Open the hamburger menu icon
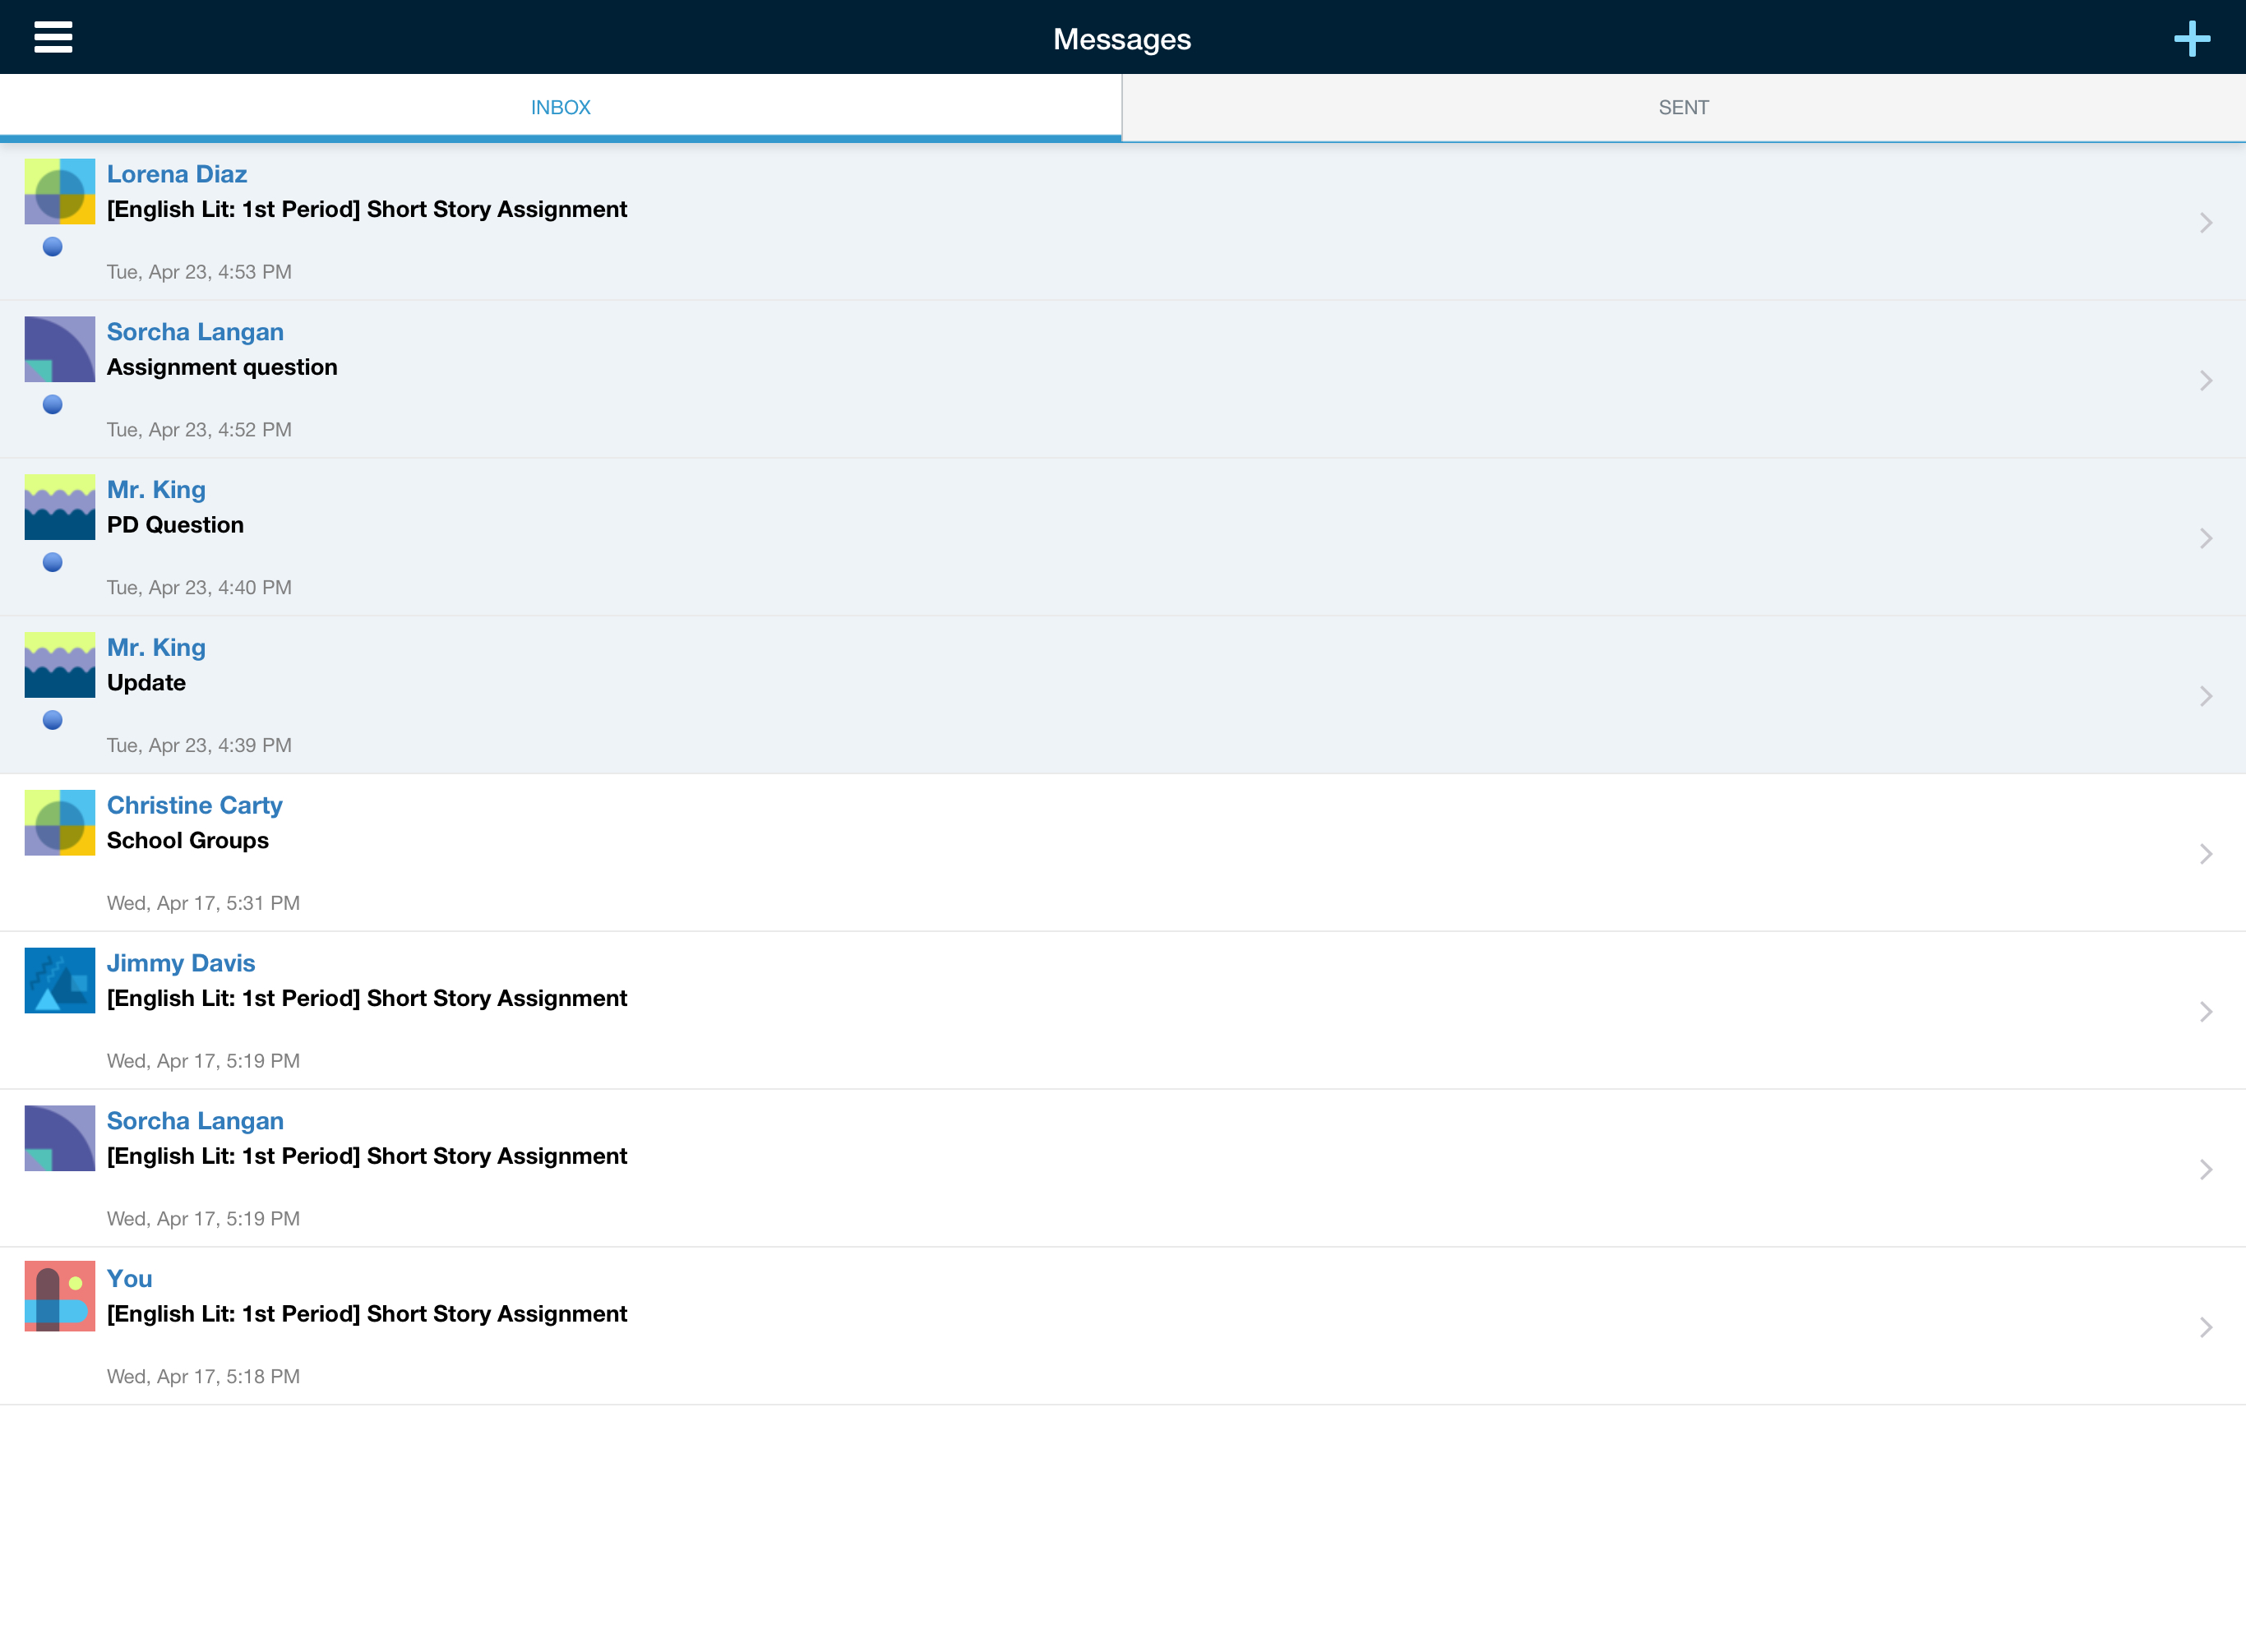Screen dimensions: 2246x1652 [x=53, y=38]
